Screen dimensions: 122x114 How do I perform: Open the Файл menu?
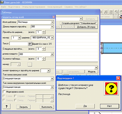[4, 7]
